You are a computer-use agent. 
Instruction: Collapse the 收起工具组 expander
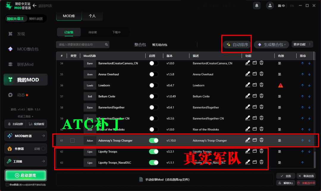26,117
